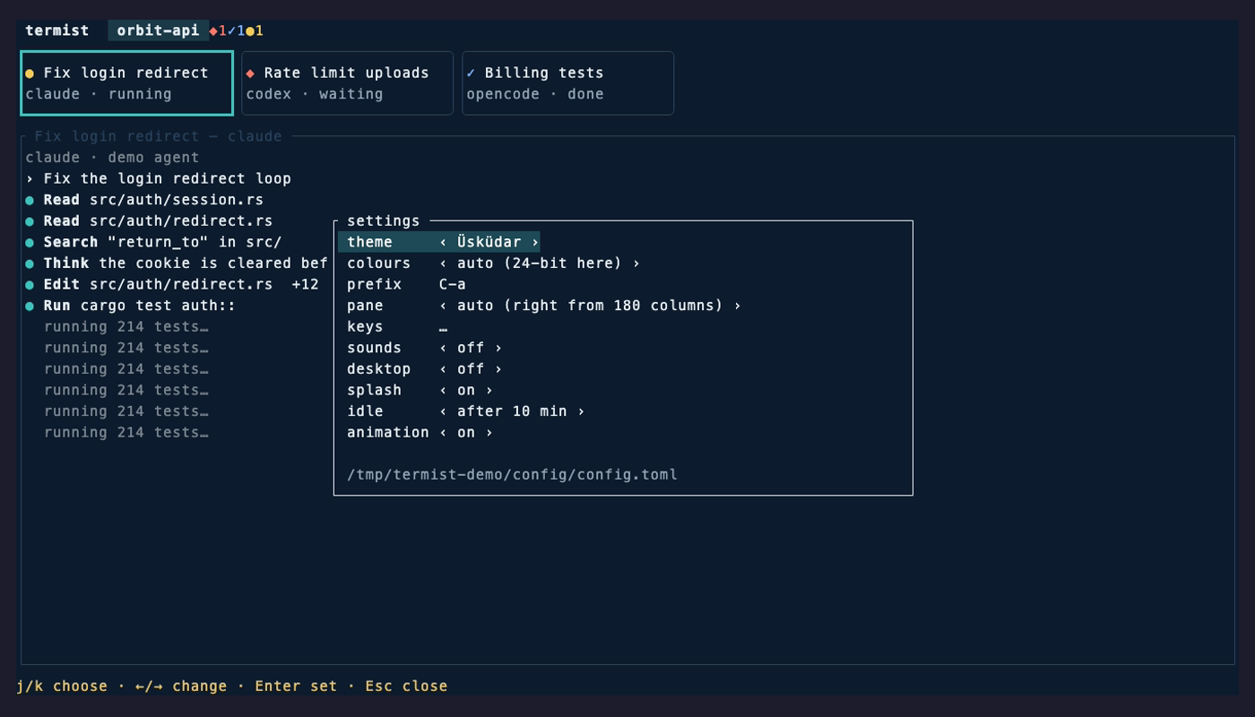
Task: Click right chevron of colours auto option
Action: 636,263
